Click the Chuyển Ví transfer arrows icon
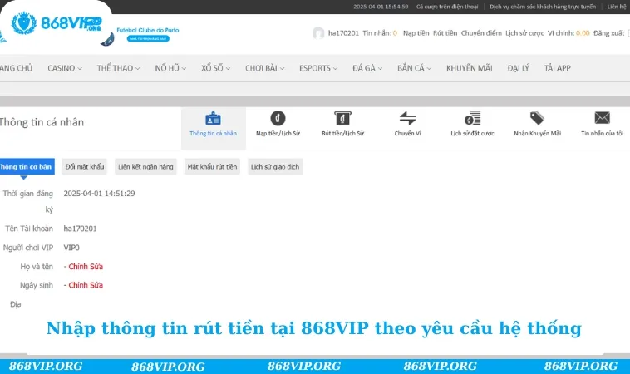Screen dimensions: 630x374 pos(407,118)
